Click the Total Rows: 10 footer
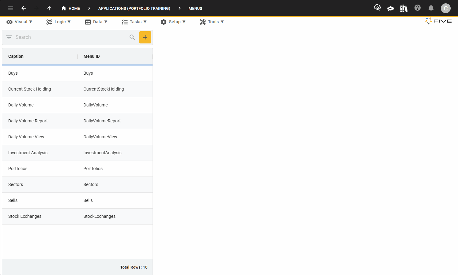 (134, 267)
